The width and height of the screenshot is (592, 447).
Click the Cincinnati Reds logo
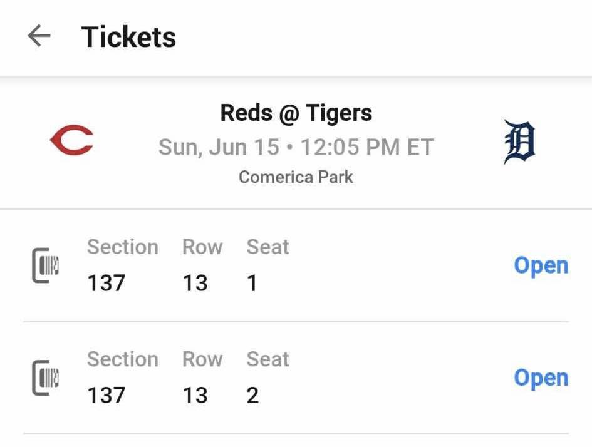point(71,140)
